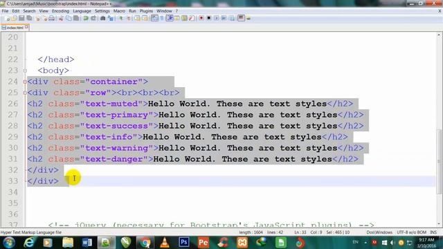This screenshot has height=249, width=443.
Task: Click the taskbar clock showing 9:17 AM
Action: click(x=426, y=243)
